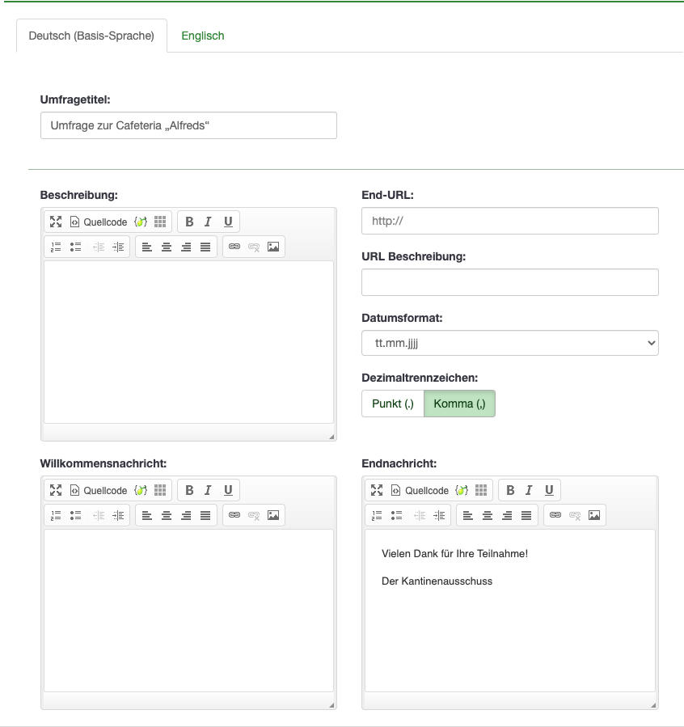Screen dimensions: 684x727
Task: Insert image in the Beschreibung editor
Action: (x=273, y=247)
